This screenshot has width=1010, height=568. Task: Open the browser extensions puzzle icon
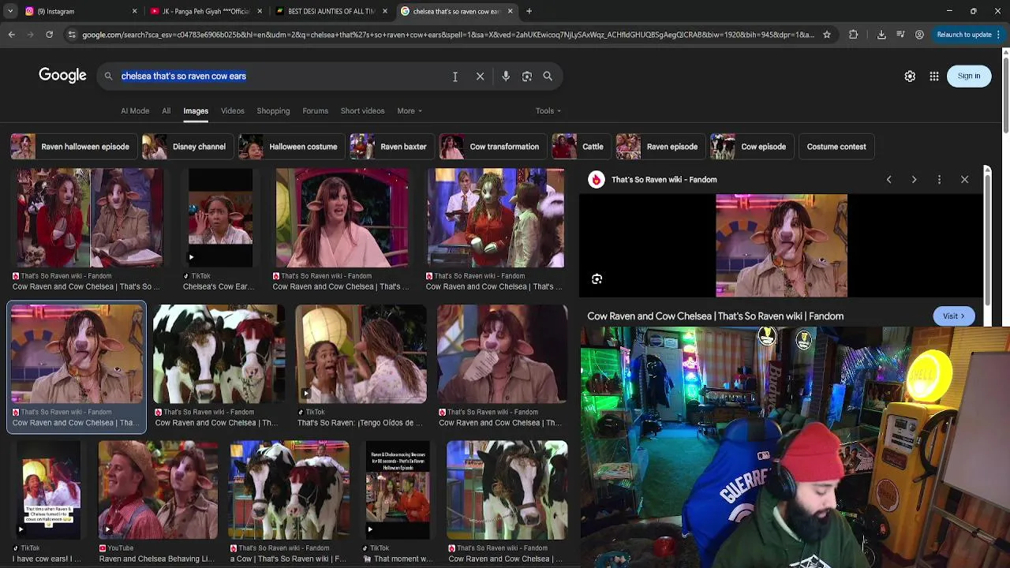click(853, 35)
